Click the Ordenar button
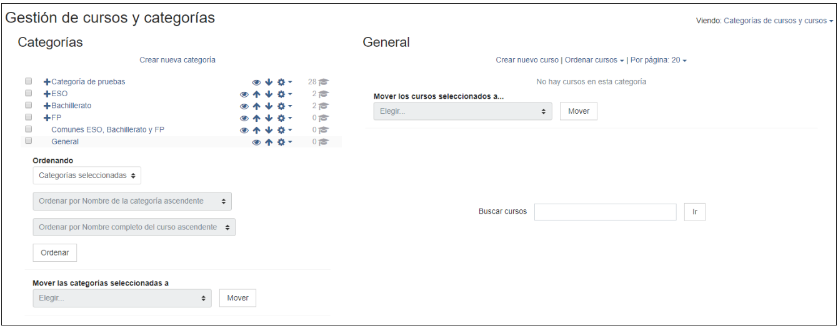Screen dimensions: 838x328 pos(55,252)
